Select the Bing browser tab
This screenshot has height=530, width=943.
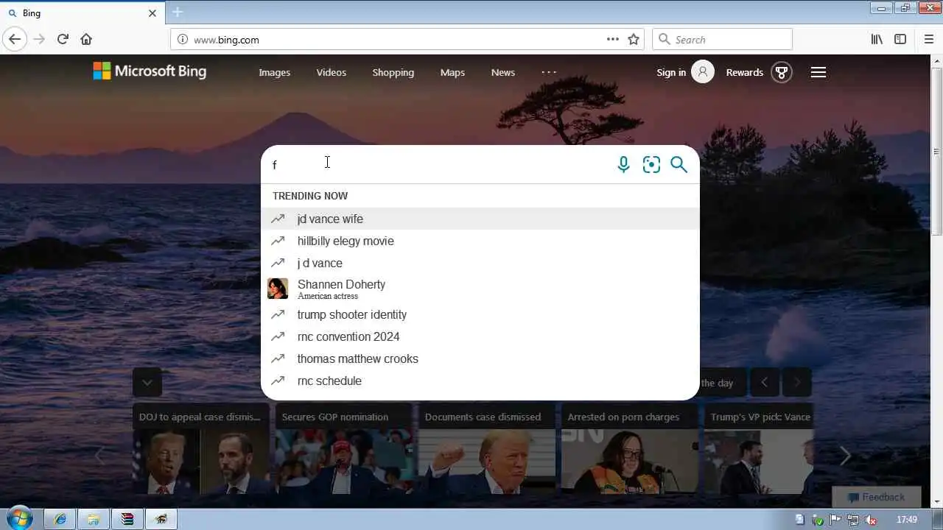pos(81,13)
